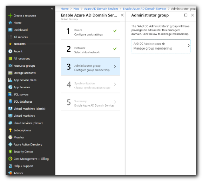Open Virtual machines sidebar label
This screenshot has width=202, height=181.
coord(24,116)
